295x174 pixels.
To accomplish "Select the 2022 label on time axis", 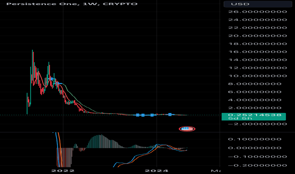I will click(x=63, y=171).
